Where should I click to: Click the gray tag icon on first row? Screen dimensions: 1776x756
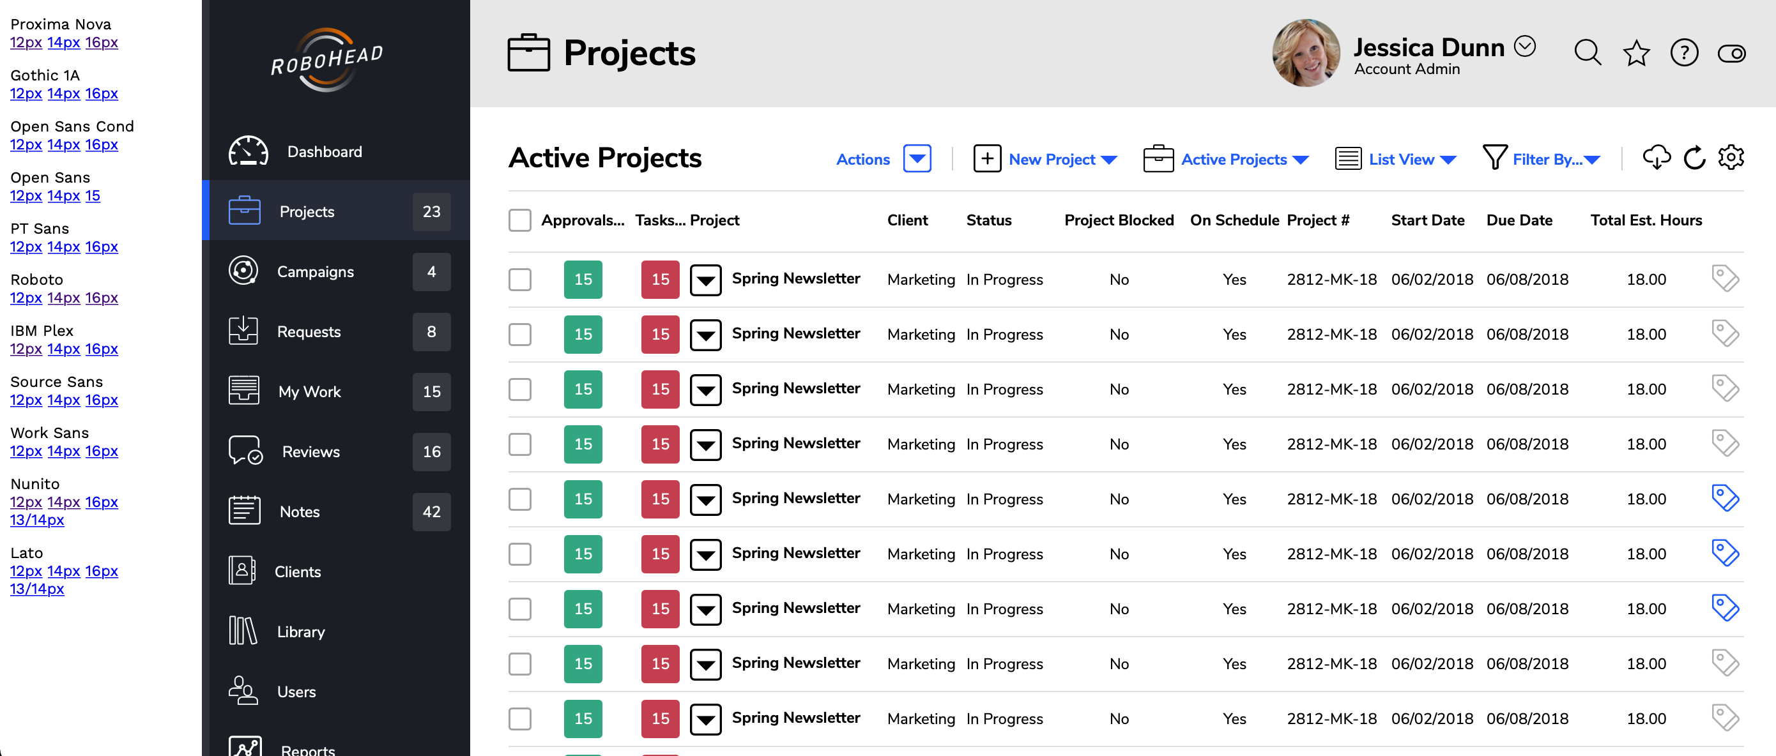pyautogui.click(x=1724, y=278)
